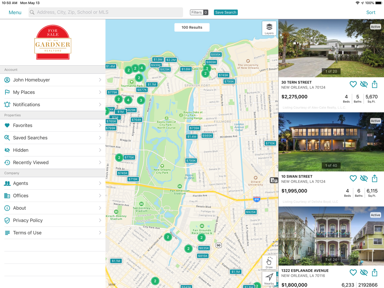The width and height of the screenshot is (384, 288).
Task: Hide the 10 Swan Street listing
Action: (364, 178)
